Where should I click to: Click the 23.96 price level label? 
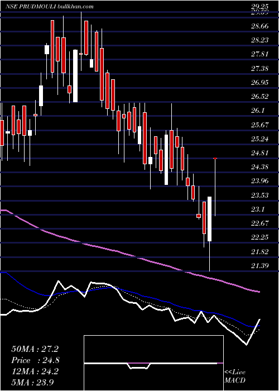click(259, 180)
